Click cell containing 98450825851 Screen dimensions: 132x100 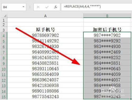point(45,63)
